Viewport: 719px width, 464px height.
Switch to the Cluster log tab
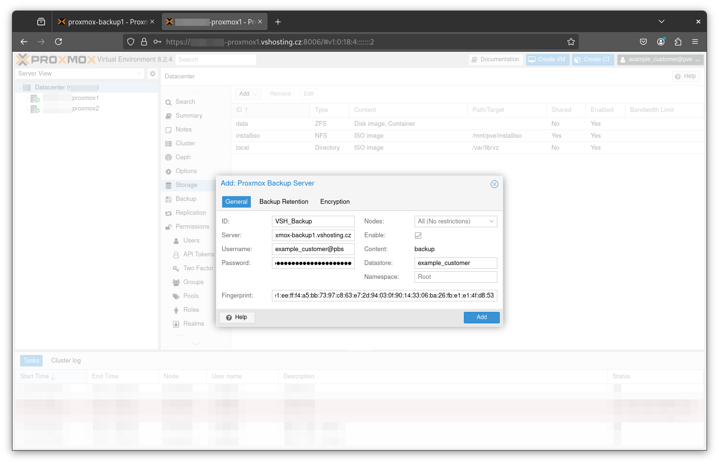(x=66, y=361)
